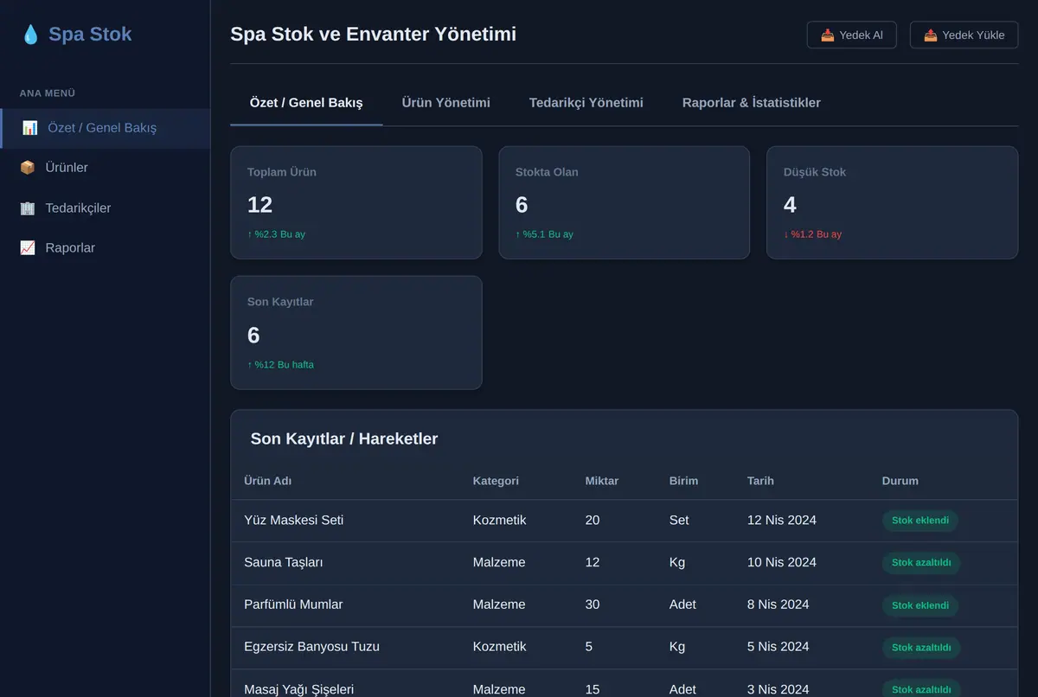The height and width of the screenshot is (697, 1038).
Task: Click the Stok eklendi badge for Yüz Maskesi Seti
Action: click(920, 521)
